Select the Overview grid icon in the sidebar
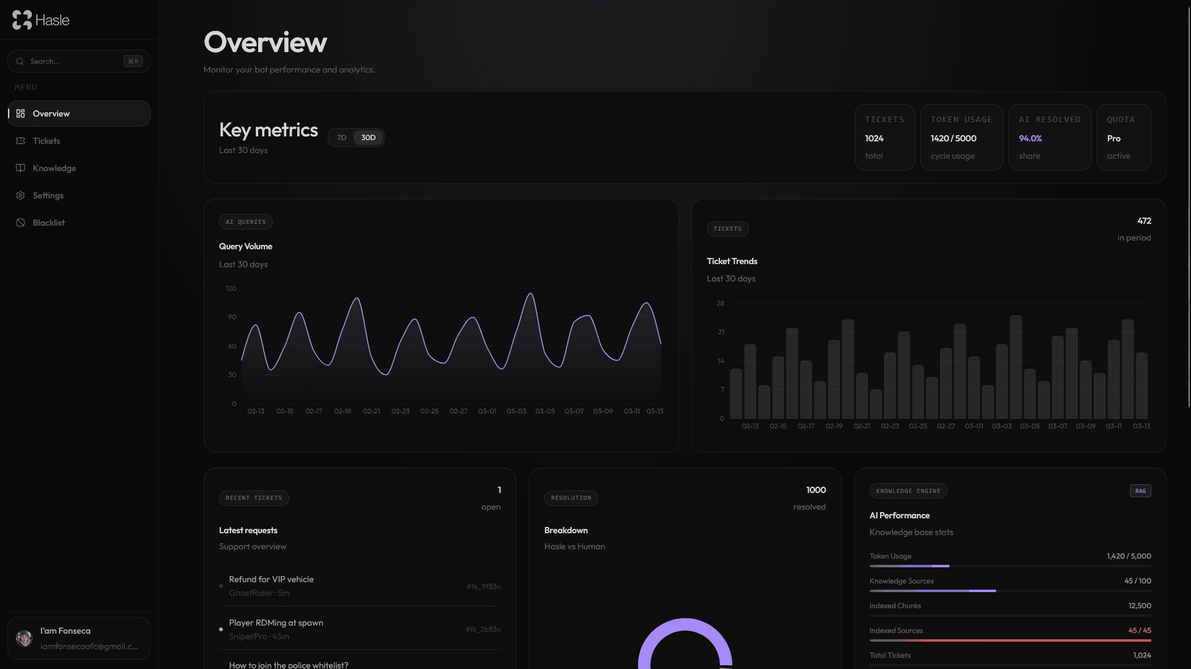This screenshot has height=669, width=1191. tap(20, 113)
